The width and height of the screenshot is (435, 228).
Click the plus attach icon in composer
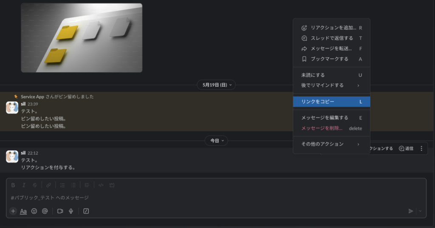pyautogui.click(x=13, y=211)
